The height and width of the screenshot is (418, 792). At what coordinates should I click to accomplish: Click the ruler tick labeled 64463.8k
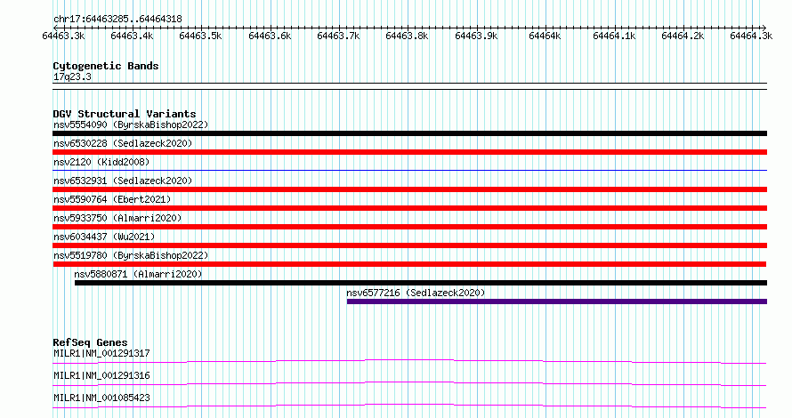pos(407,36)
